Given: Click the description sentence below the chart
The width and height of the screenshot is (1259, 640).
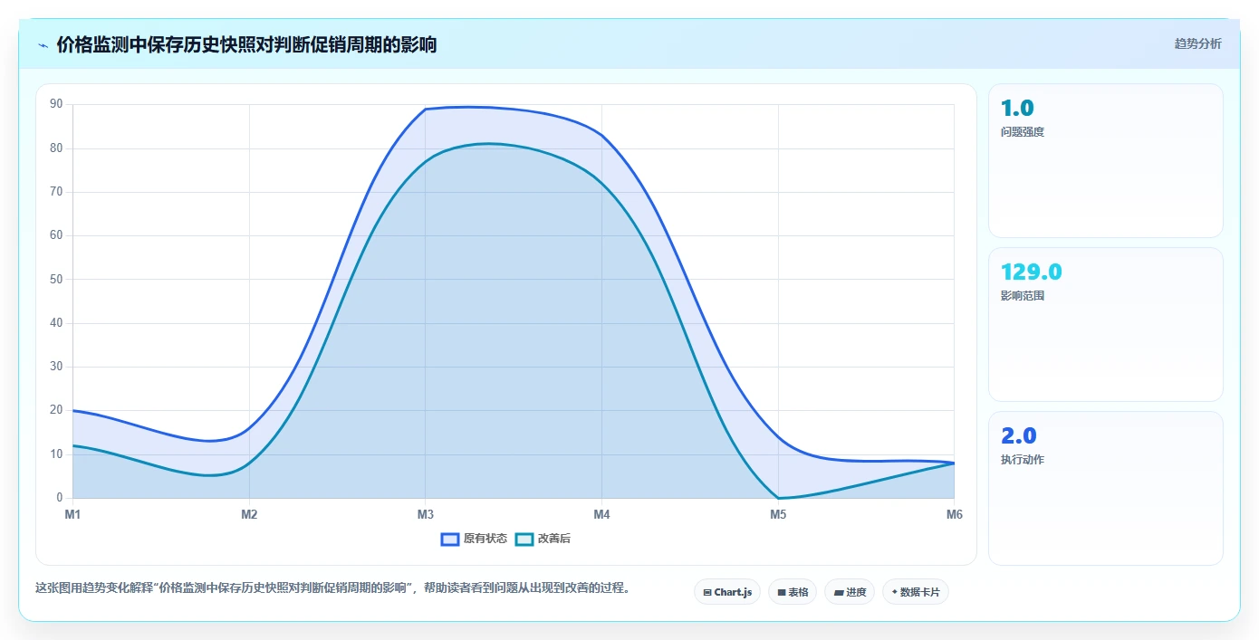Looking at the screenshot, I should [x=332, y=588].
